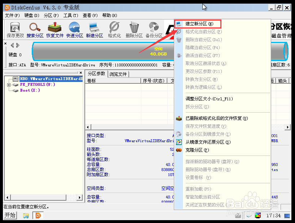Expand the PE_PETOOLS (W:) tree node
Screen dimensions: 295x223
click(x=9, y=85)
